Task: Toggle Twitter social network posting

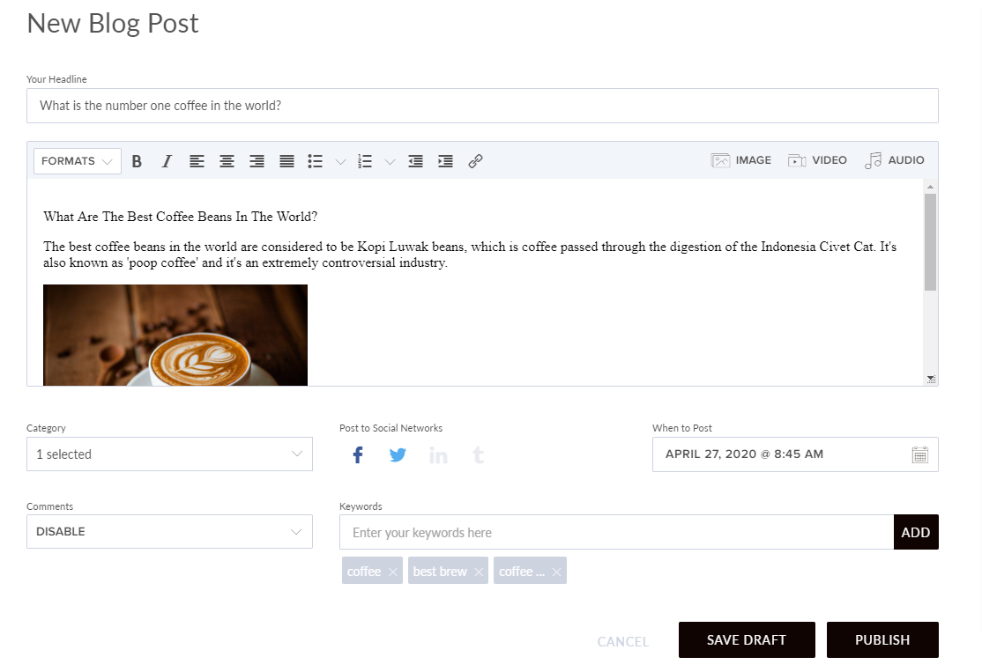Action: click(398, 454)
